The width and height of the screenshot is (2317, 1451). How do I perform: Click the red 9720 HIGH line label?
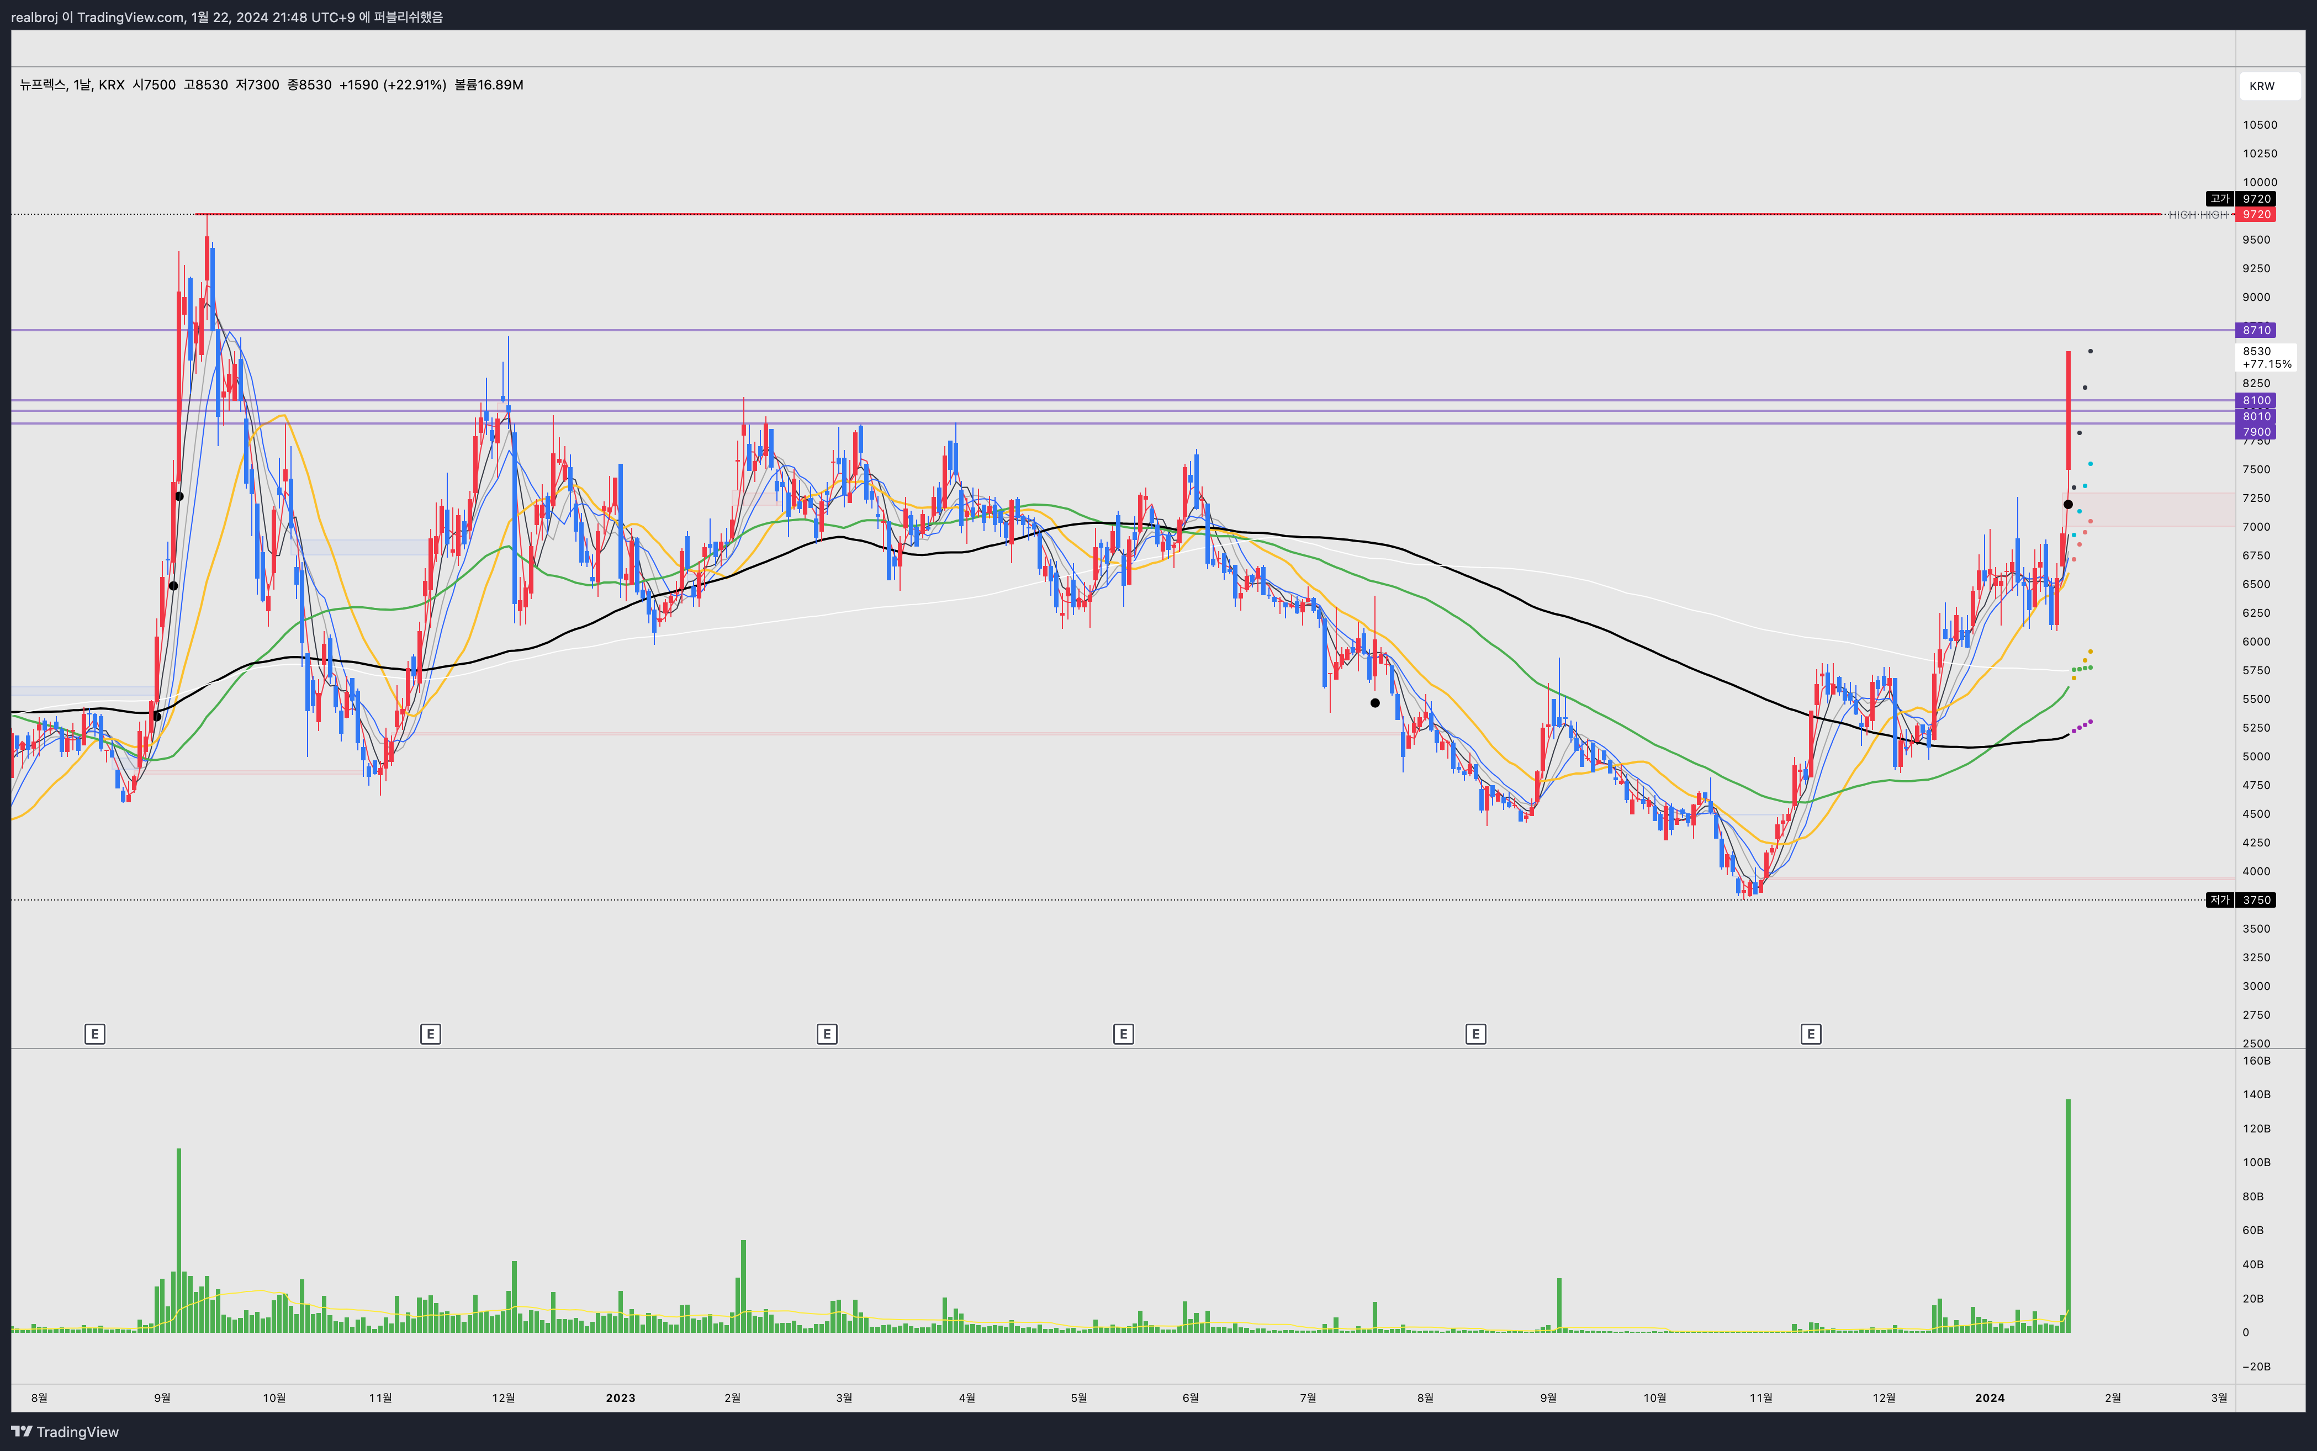pos(2256,215)
